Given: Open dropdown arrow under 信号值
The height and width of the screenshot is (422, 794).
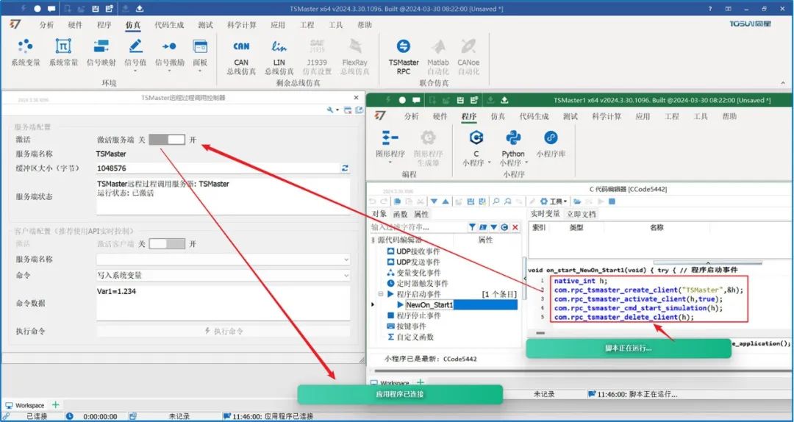Looking at the screenshot, I should (x=135, y=71).
